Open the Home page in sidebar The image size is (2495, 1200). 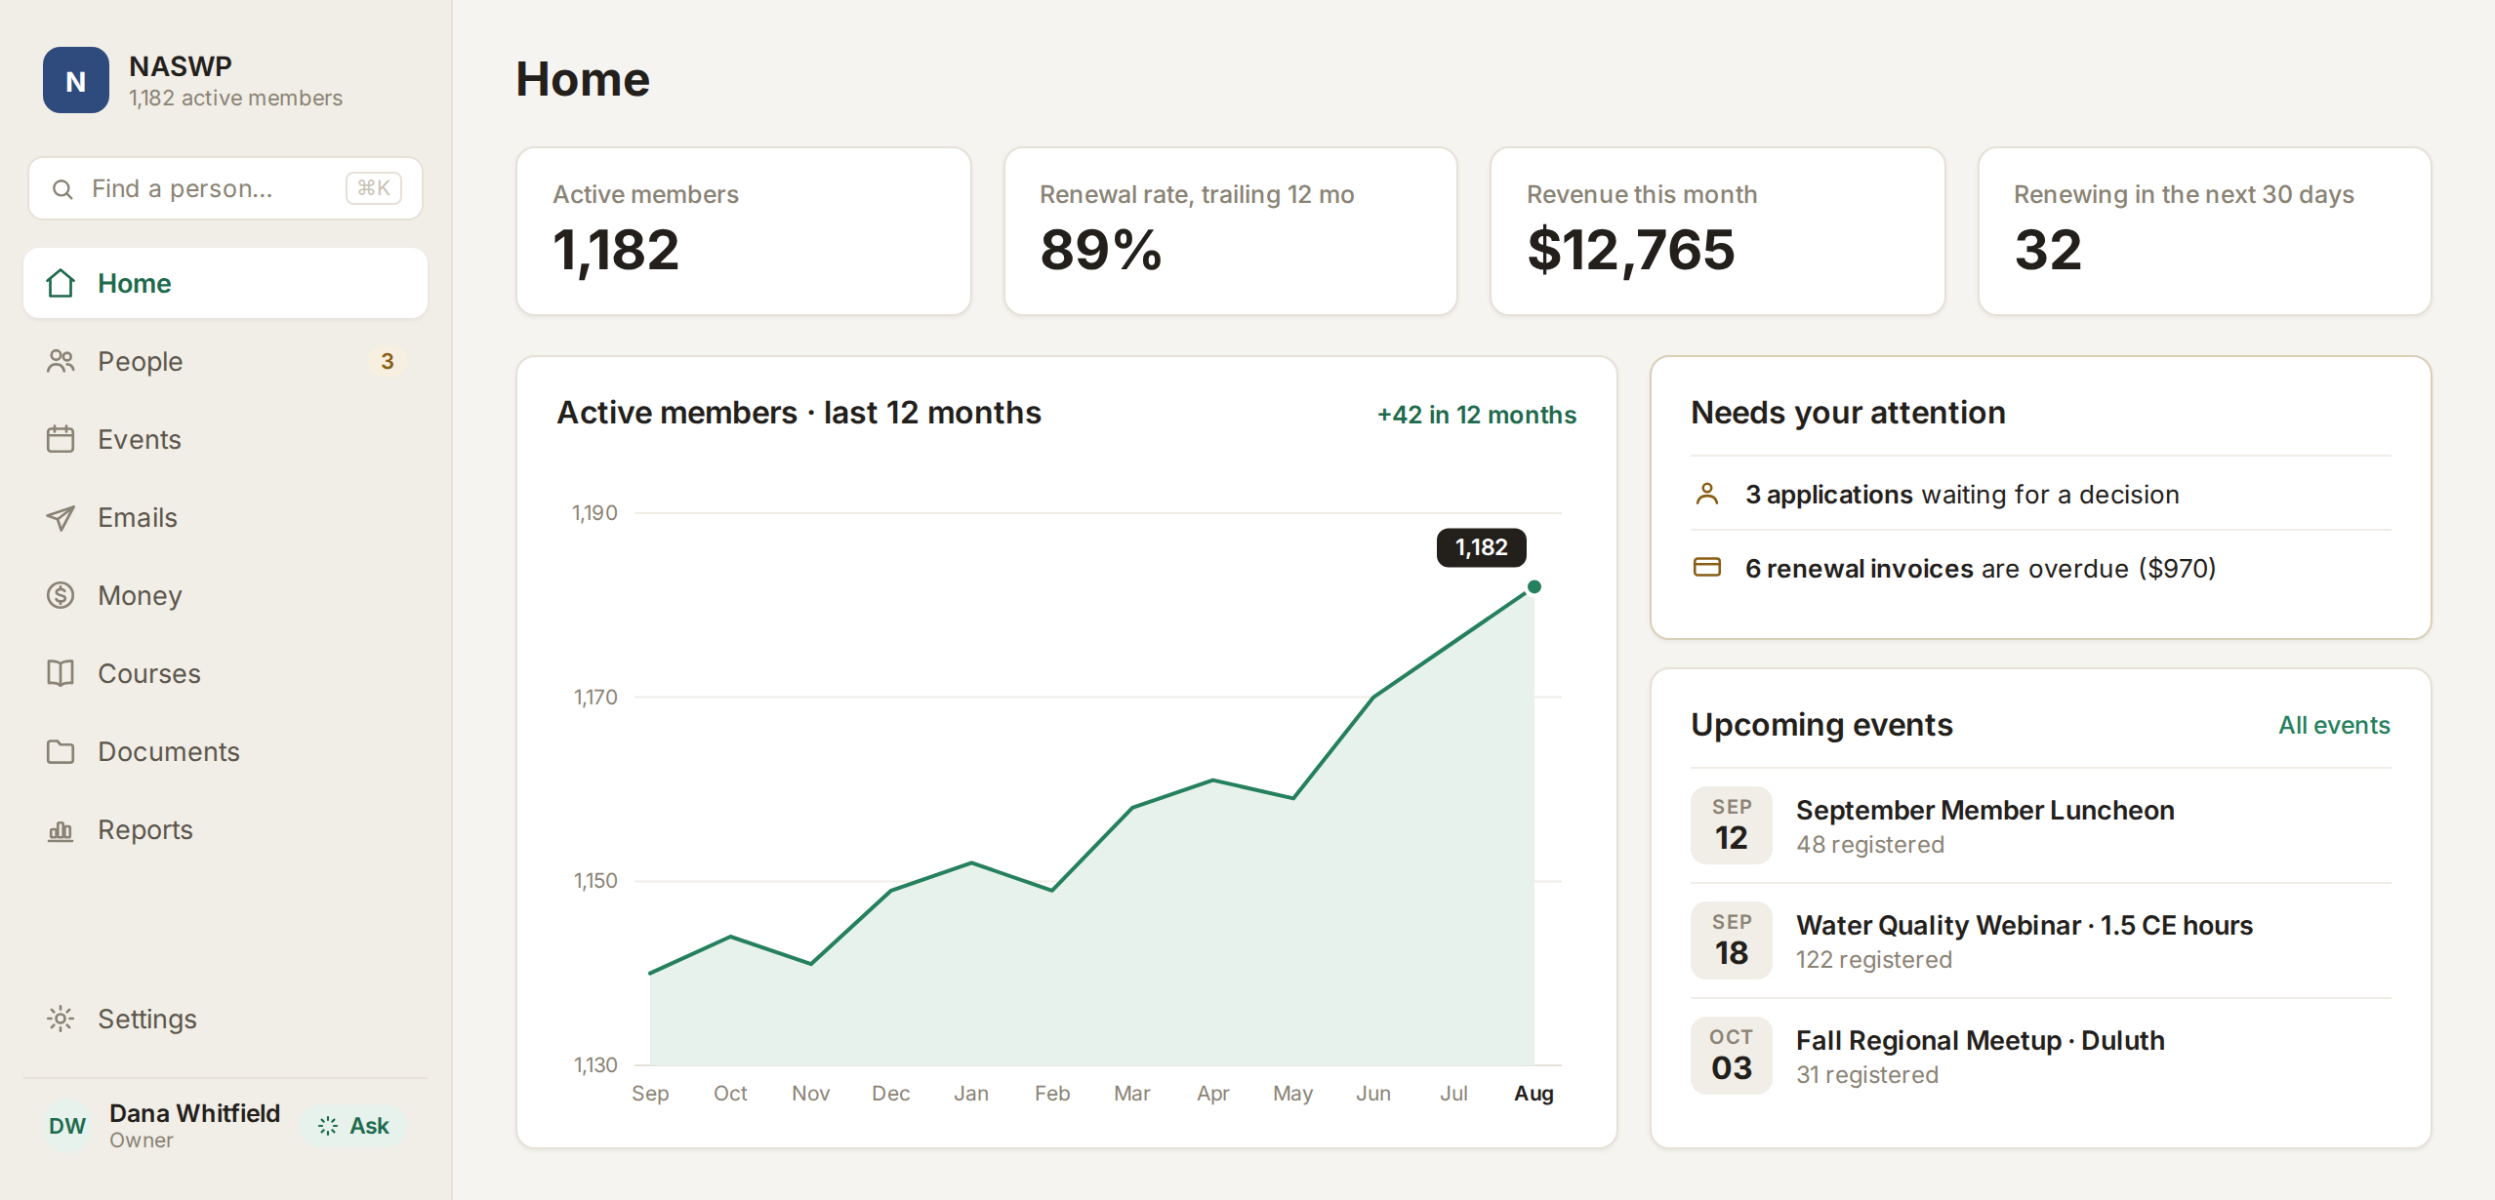pos(225,283)
